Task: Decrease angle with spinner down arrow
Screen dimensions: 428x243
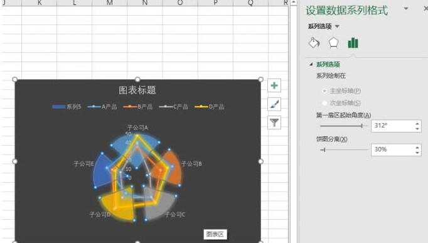Action: pos(417,129)
